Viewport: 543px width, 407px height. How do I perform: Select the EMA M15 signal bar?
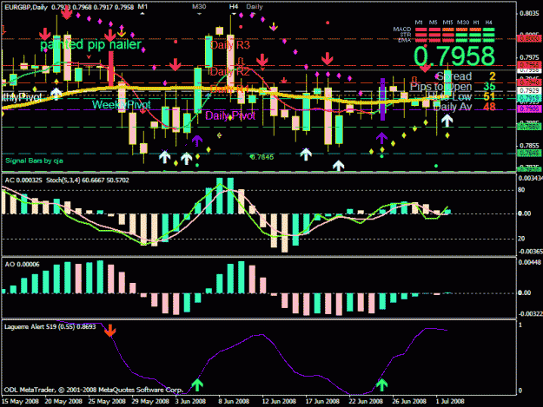tap(448, 40)
